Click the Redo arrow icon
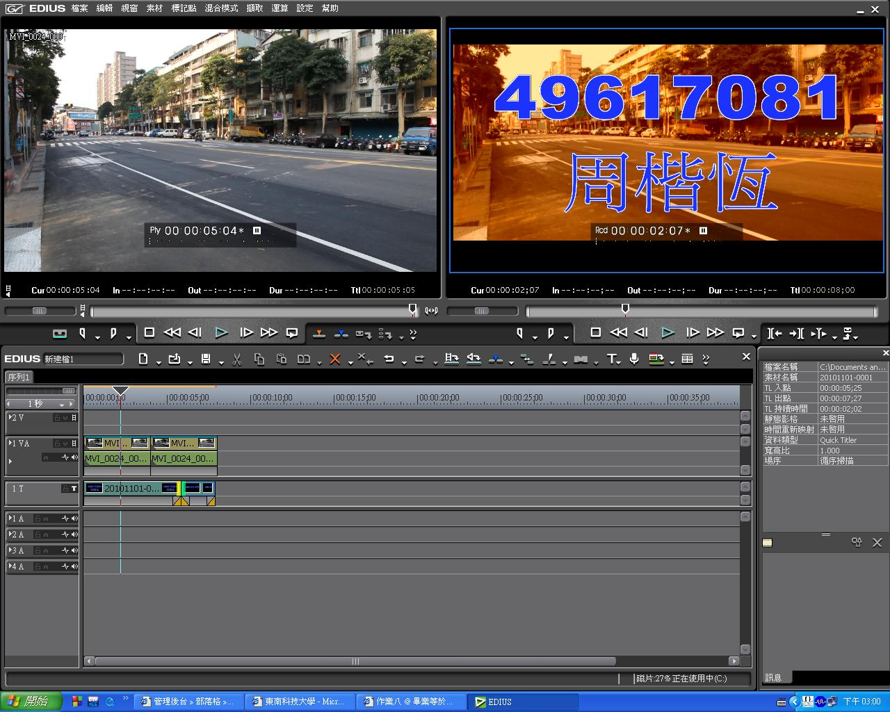 tap(419, 359)
